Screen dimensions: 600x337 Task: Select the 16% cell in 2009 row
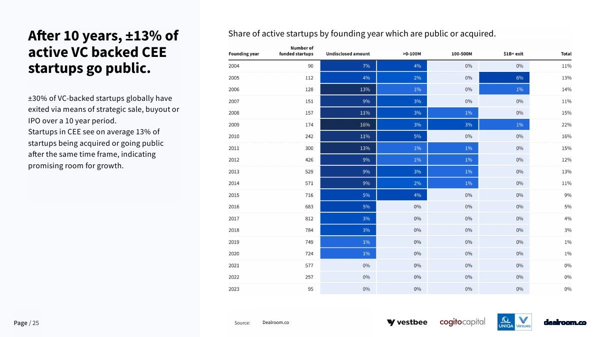tap(348, 125)
